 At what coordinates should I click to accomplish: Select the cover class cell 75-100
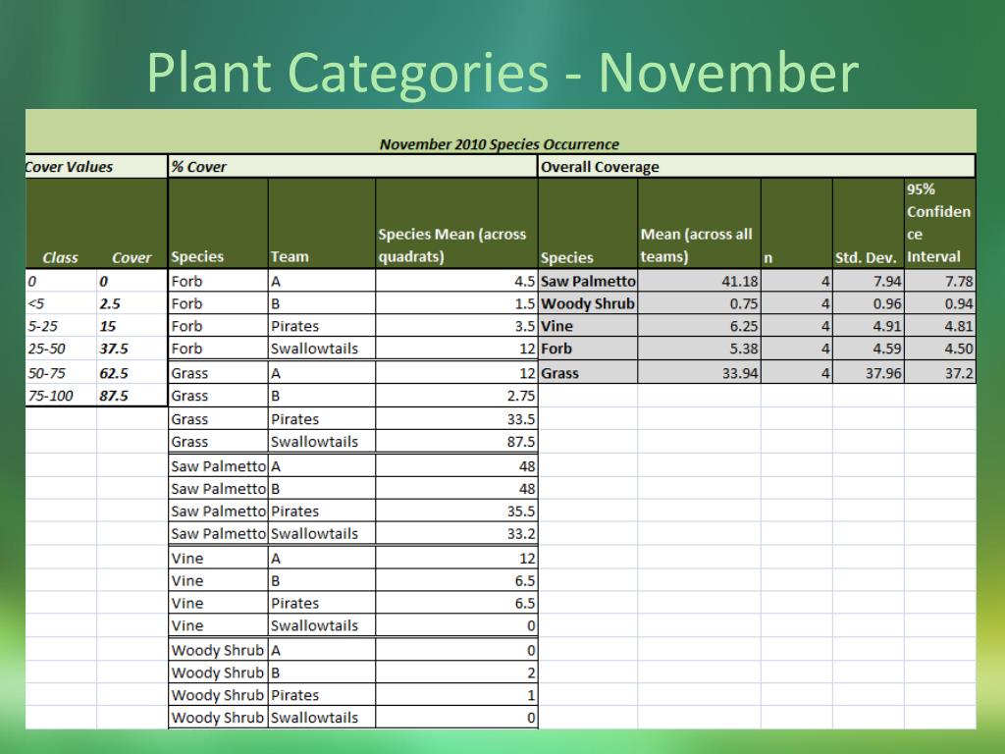click(61, 396)
